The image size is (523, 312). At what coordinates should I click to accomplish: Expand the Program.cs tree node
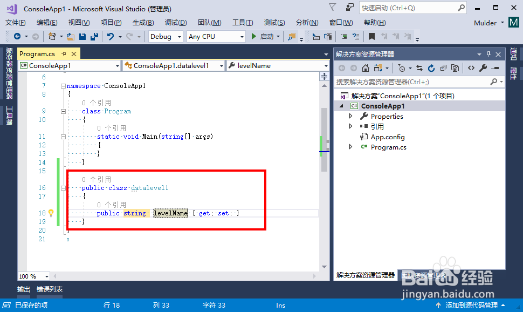[350, 147]
